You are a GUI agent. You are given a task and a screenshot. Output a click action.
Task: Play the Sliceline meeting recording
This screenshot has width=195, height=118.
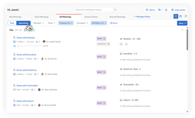point(15,46)
